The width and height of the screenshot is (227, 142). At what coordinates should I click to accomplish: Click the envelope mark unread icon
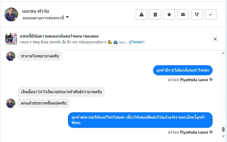(x=183, y=15)
